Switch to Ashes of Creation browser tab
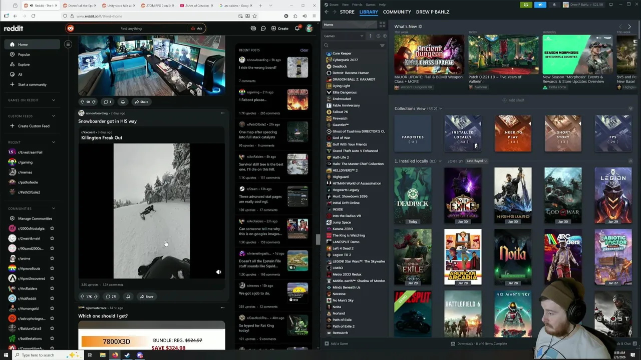Image resolution: width=641 pixels, height=360 pixels. click(197, 5)
